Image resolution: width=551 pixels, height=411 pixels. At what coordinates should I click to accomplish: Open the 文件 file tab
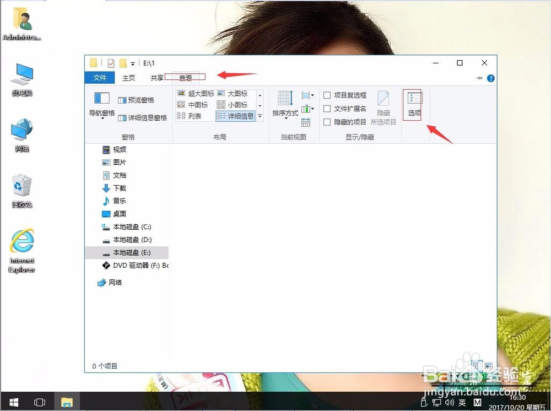tap(100, 78)
